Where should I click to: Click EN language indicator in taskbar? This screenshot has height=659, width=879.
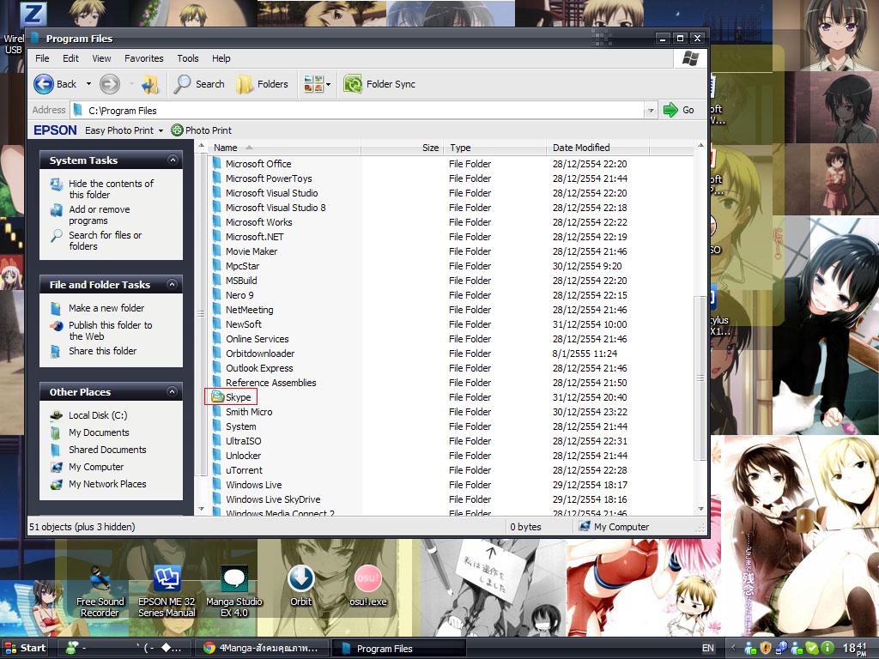point(708,648)
